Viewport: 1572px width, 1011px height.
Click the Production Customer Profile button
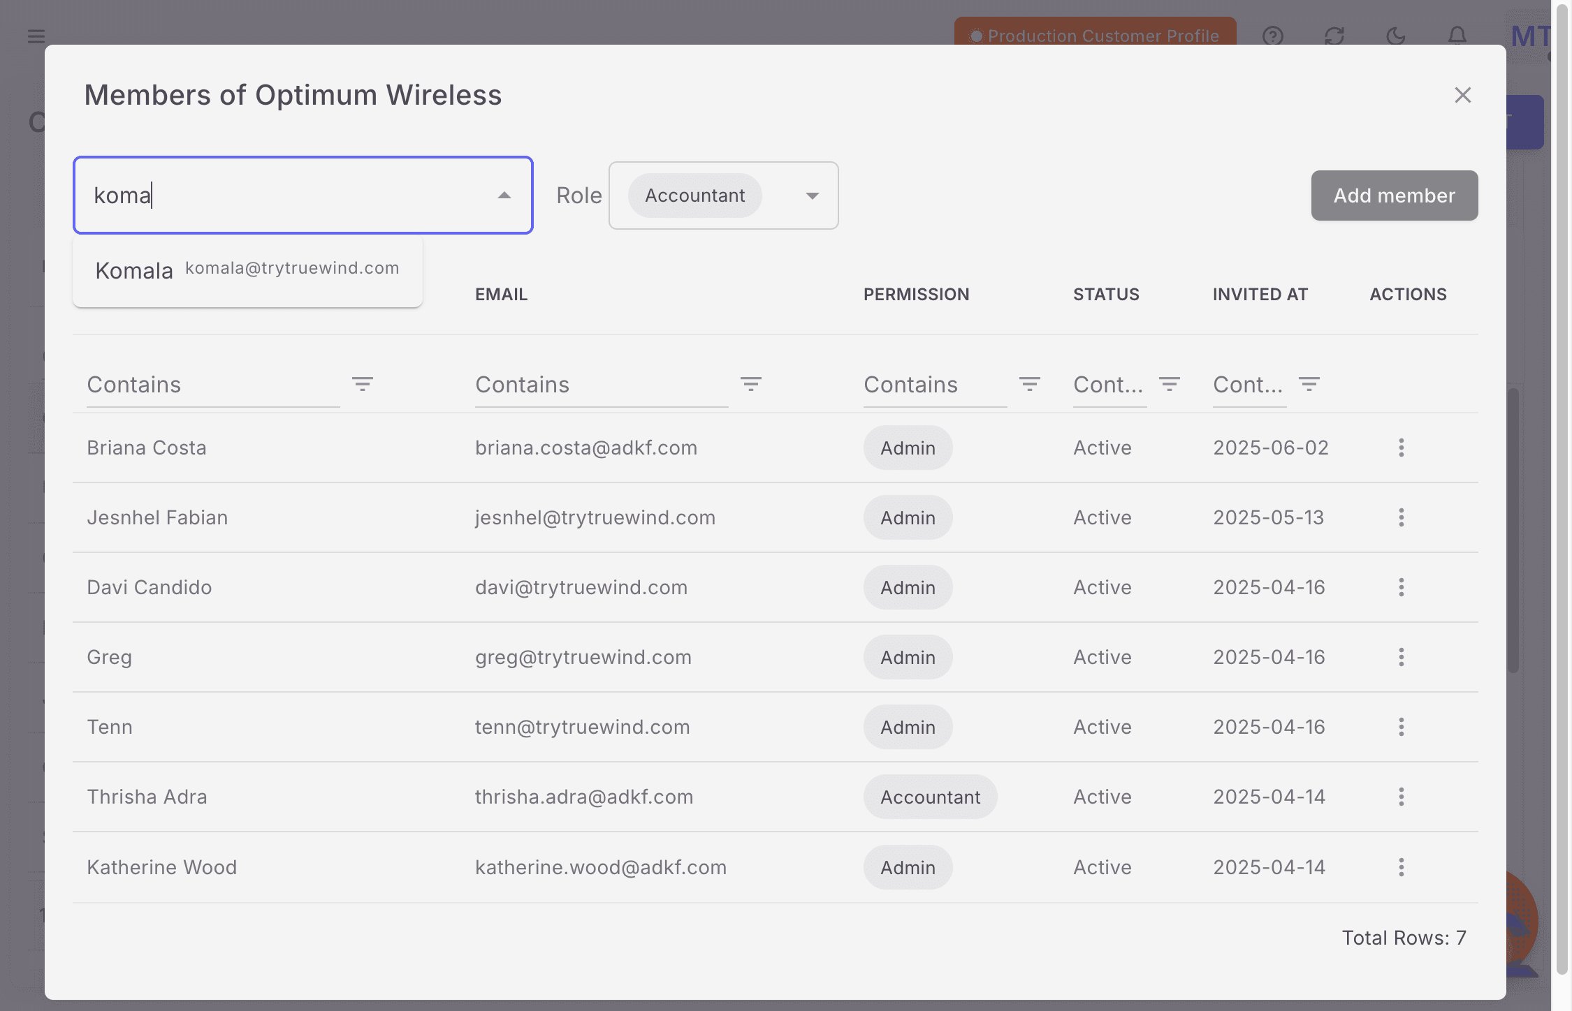click(1094, 36)
